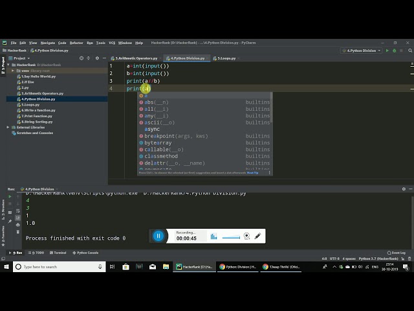This screenshot has height=311, width=414.
Task: Choose bytearray completion suggestion
Action: (x=205, y=143)
